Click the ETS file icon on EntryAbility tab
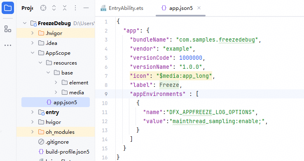The height and width of the screenshot is (161, 304). point(103,8)
